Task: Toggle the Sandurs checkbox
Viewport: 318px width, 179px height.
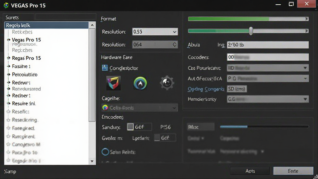Action: click(x=130, y=127)
